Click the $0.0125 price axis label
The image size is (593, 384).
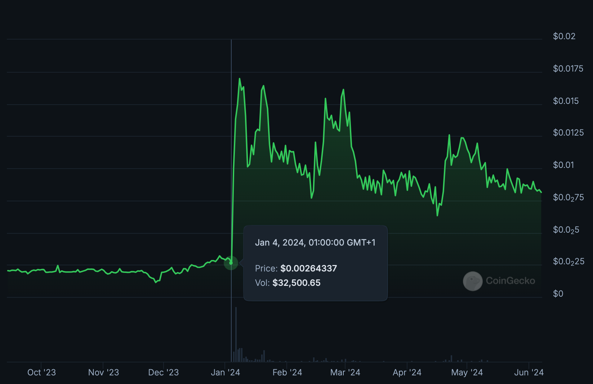click(568, 133)
